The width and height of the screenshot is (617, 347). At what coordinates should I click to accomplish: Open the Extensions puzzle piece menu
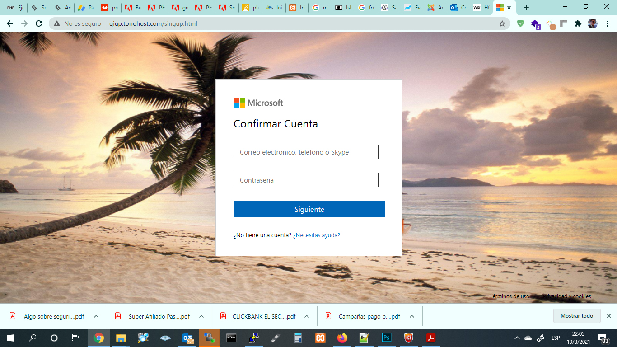[578, 23]
